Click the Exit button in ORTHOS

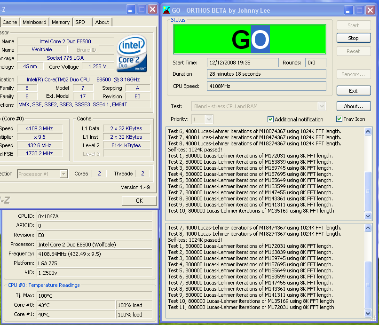(x=354, y=91)
